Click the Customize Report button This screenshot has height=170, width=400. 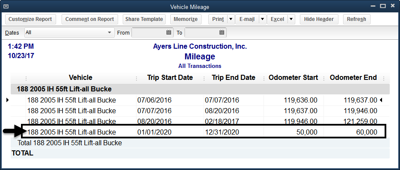[x=30, y=19]
